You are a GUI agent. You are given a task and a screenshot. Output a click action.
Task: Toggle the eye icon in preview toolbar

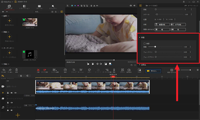97,5
